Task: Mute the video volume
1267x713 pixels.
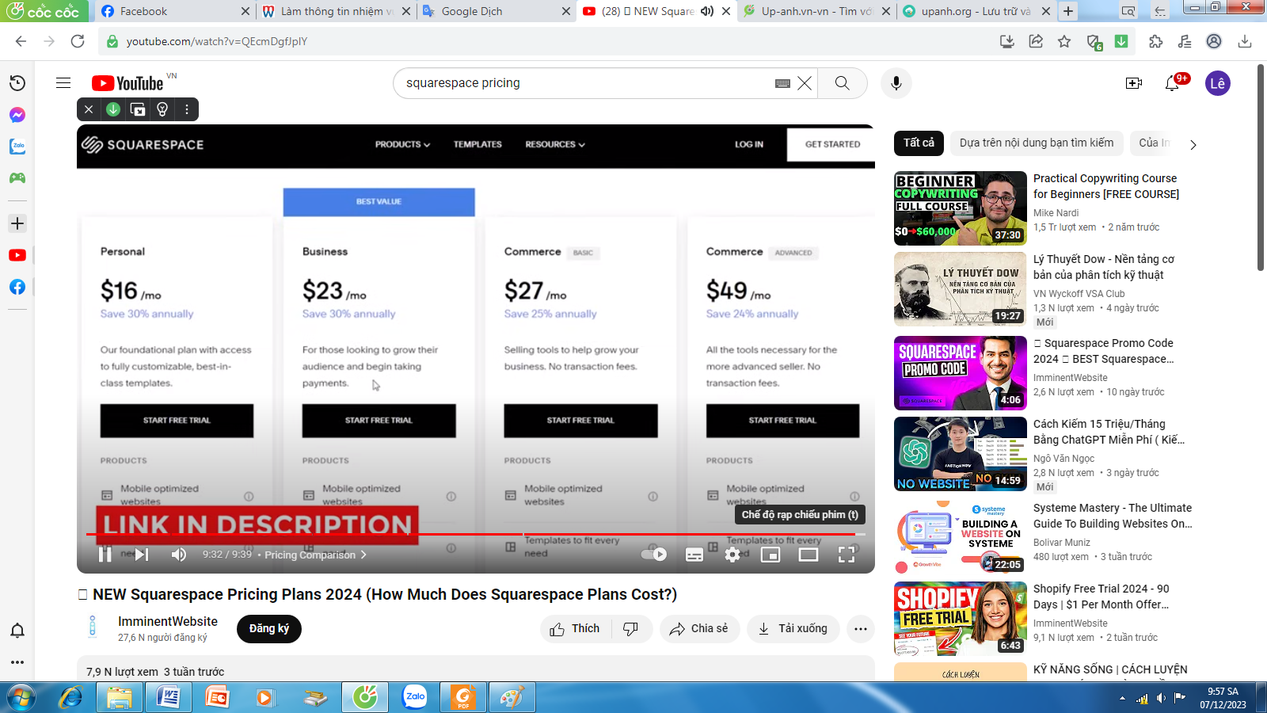Action: (179, 555)
